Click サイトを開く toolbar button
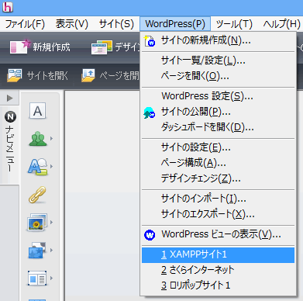Image resolution: width=303 pixels, height=301 pixels. [38, 76]
